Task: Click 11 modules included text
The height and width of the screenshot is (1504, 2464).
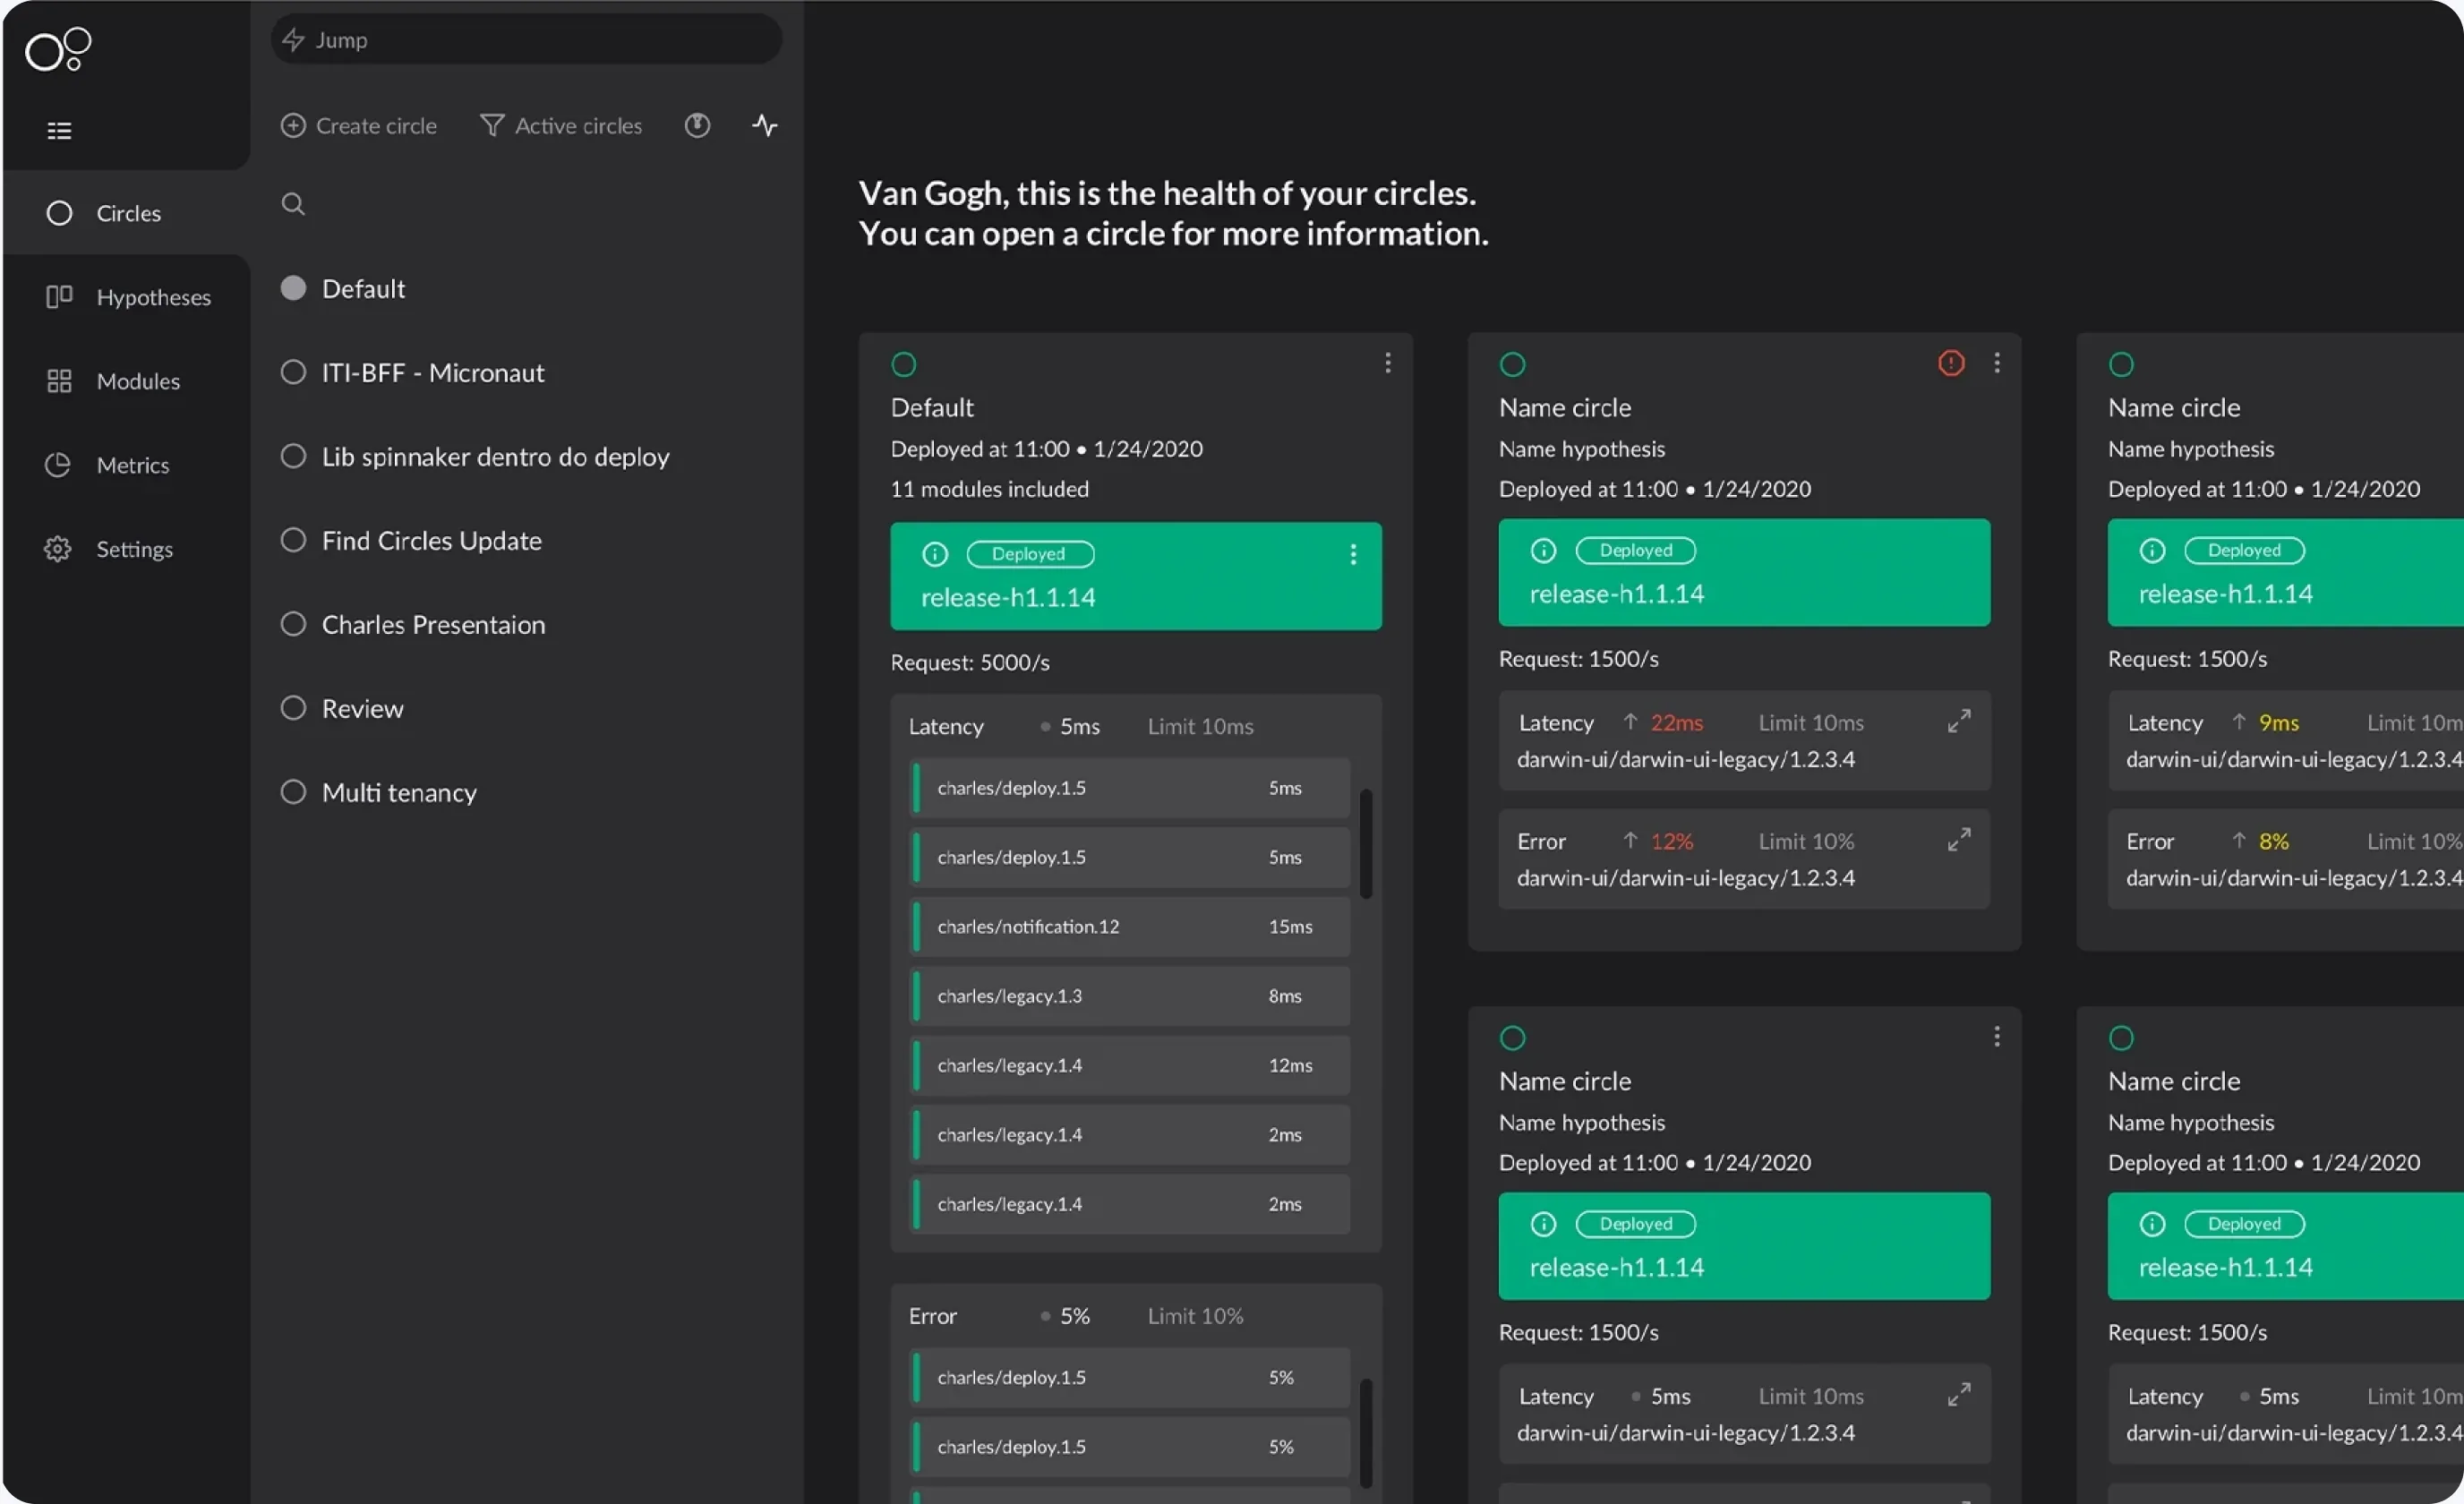Action: [x=990, y=489]
